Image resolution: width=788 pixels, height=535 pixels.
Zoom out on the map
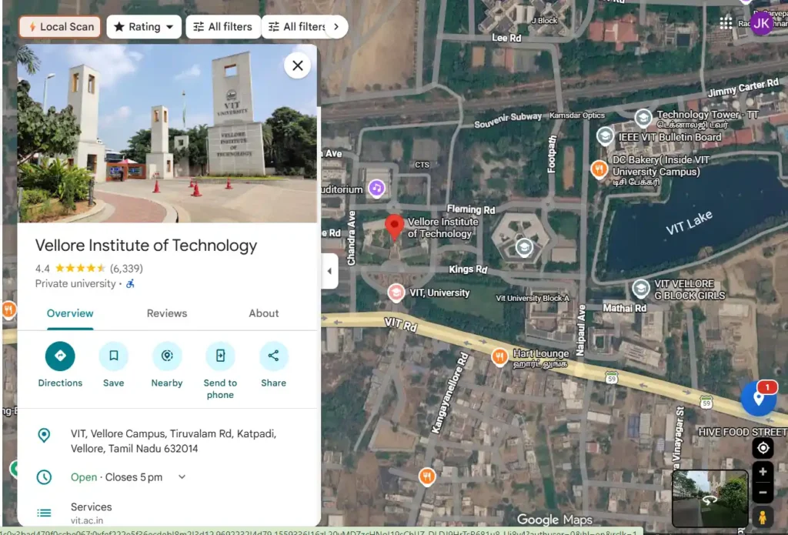pos(763,492)
